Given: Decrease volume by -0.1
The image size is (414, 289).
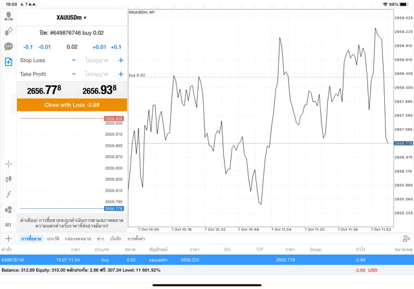Looking at the screenshot, I should point(28,47).
